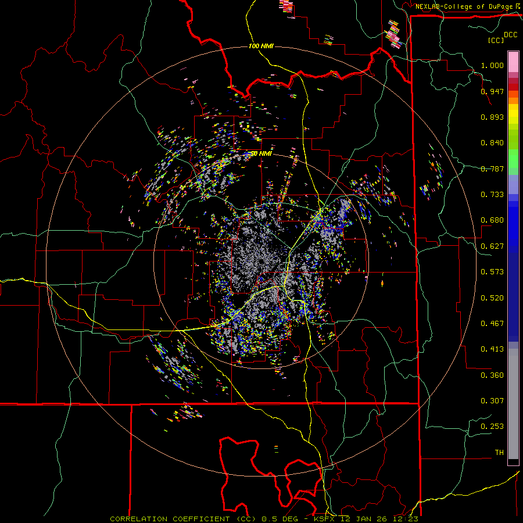The image size is (523, 523).
Task: Select the 0.467 legend value
Action: pos(492,324)
